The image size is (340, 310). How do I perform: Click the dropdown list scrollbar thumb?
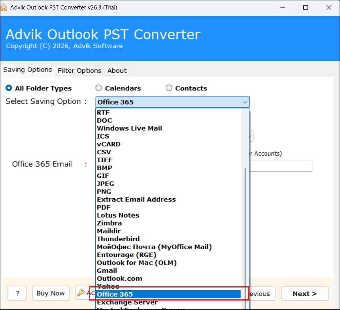click(x=245, y=238)
